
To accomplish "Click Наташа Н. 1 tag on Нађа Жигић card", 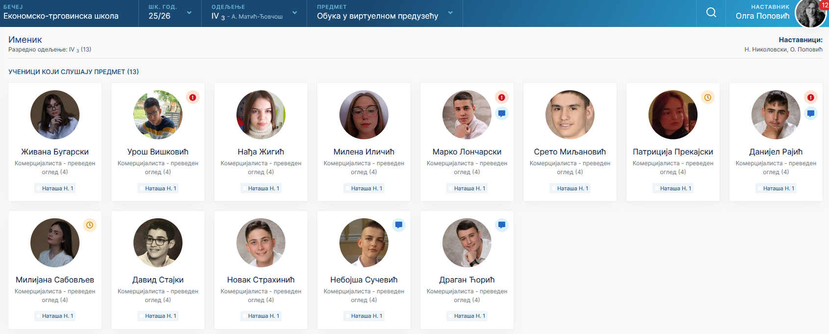I will [261, 188].
